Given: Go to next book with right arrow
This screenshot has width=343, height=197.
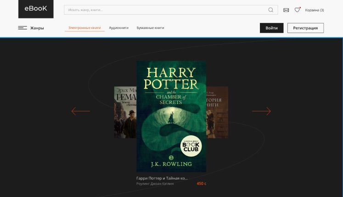Looking at the screenshot, I should (x=261, y=111).
